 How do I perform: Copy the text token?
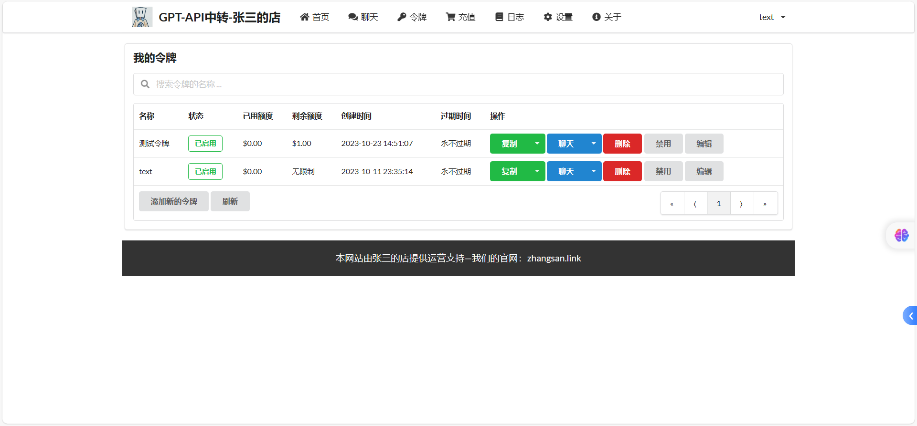(x=510, y=171)
